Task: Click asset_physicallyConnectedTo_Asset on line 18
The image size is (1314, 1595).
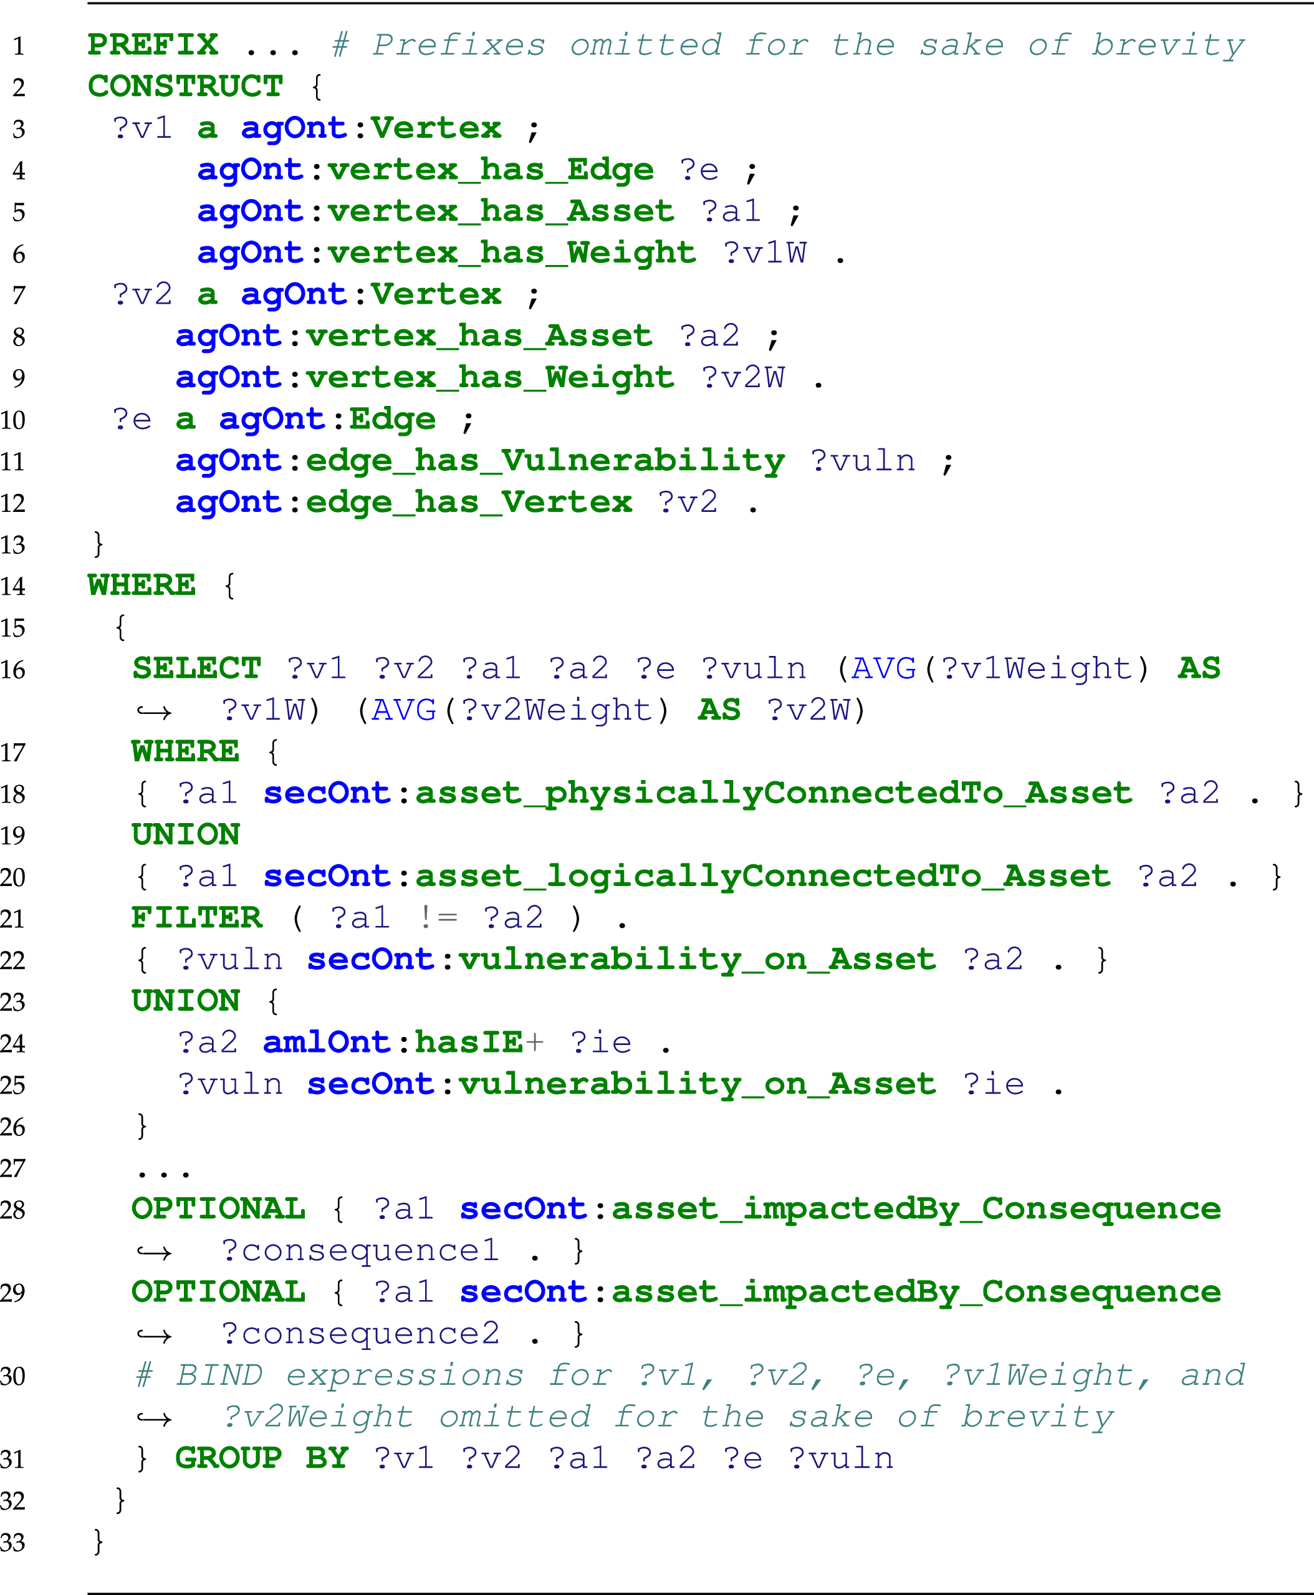Action: click(x=774, y=793)
